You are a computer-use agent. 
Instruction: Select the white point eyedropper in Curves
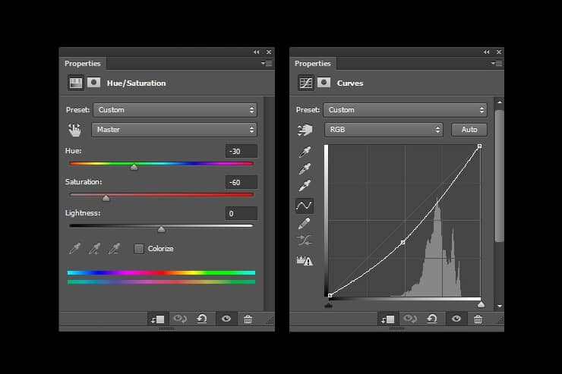(305, 187)
